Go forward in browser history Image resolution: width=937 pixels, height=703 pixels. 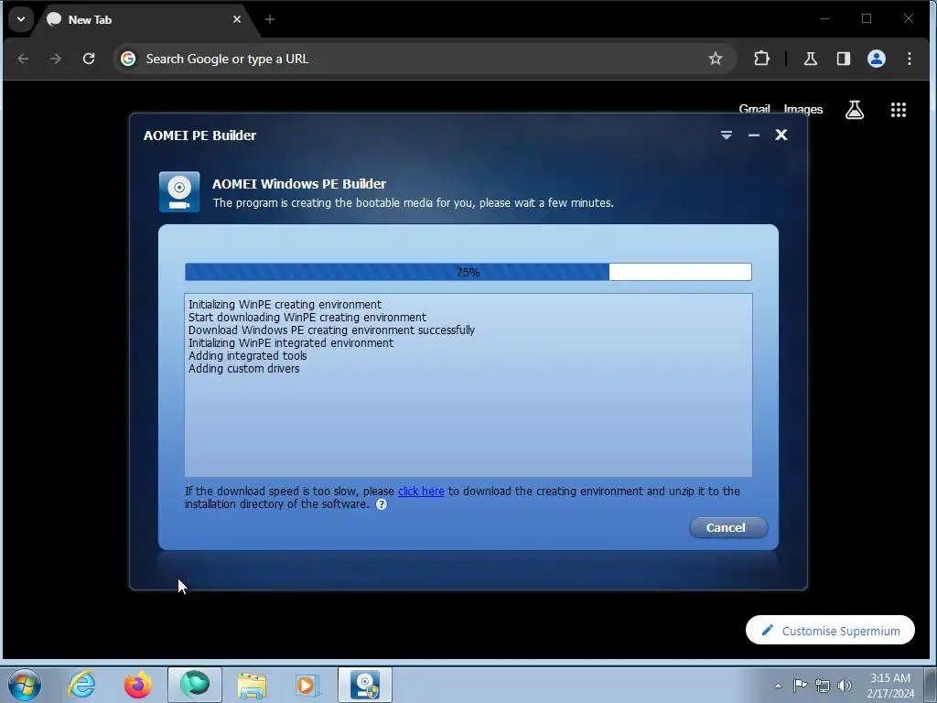[x=56, y=59]
